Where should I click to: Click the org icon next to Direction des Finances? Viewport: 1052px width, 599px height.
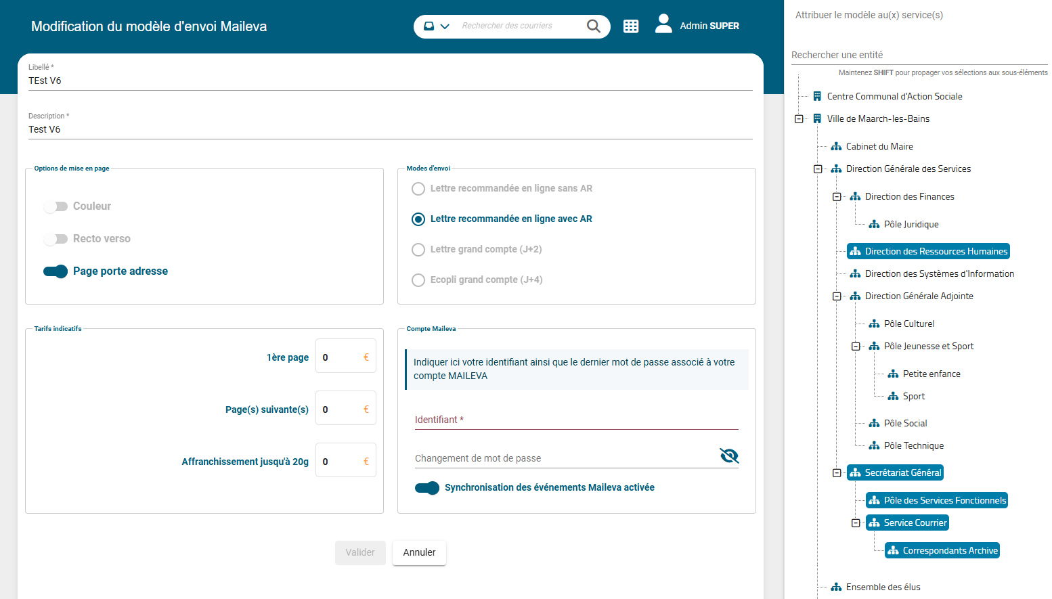pos(855,196)
